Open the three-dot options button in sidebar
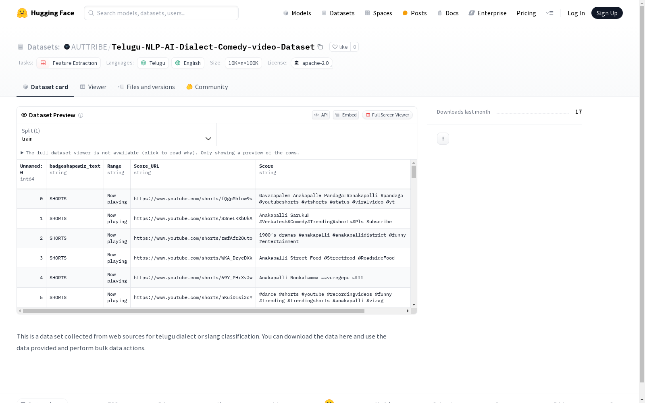 tap(443, 139)
